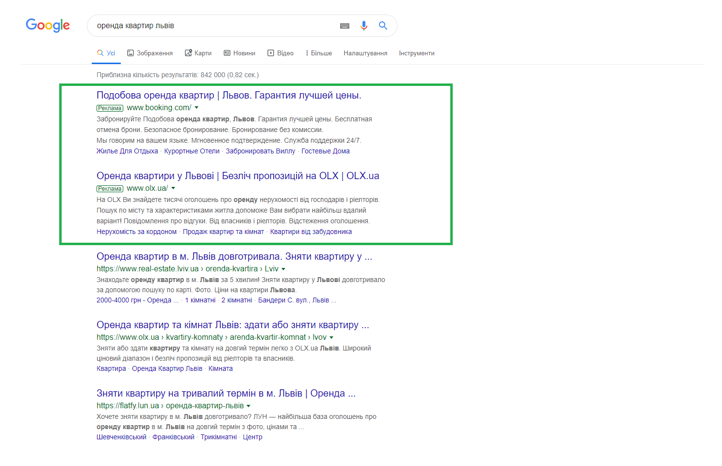Click the Центр sitelink
The width and height of the screenshot is (722, 466).
(x=253, y=437)
